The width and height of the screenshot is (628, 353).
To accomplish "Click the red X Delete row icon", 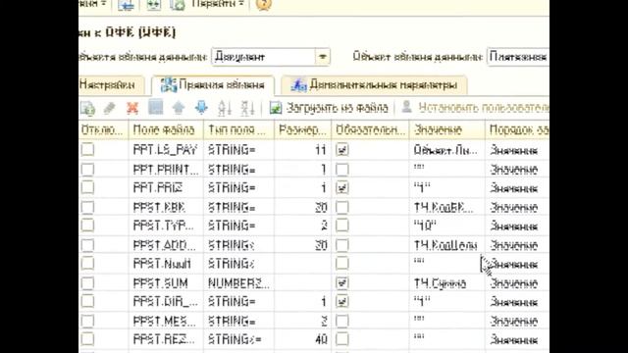I will click(x=132, y=108).
